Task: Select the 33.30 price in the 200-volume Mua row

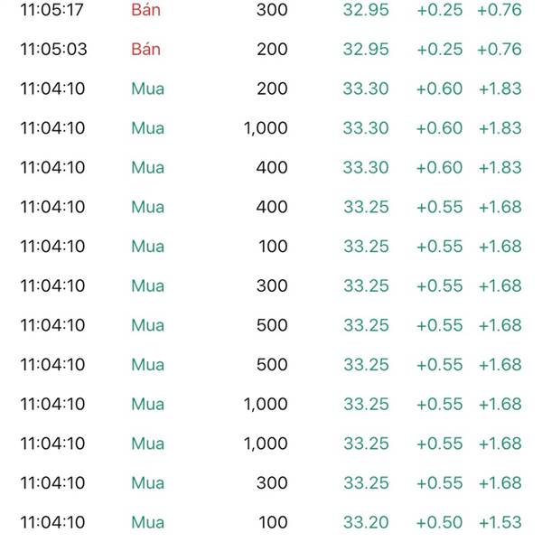Action: point(366,89)
